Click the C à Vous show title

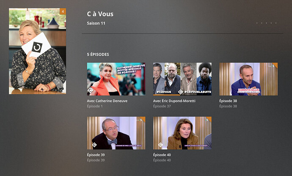tap(100, 14)
